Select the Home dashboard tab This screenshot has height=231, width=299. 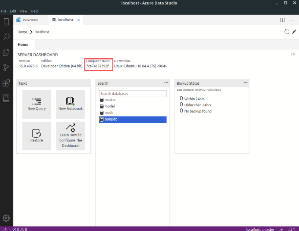[x=23, y=44]
